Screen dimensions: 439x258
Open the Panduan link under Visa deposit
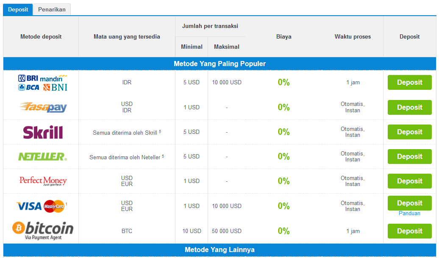point(409,213)
